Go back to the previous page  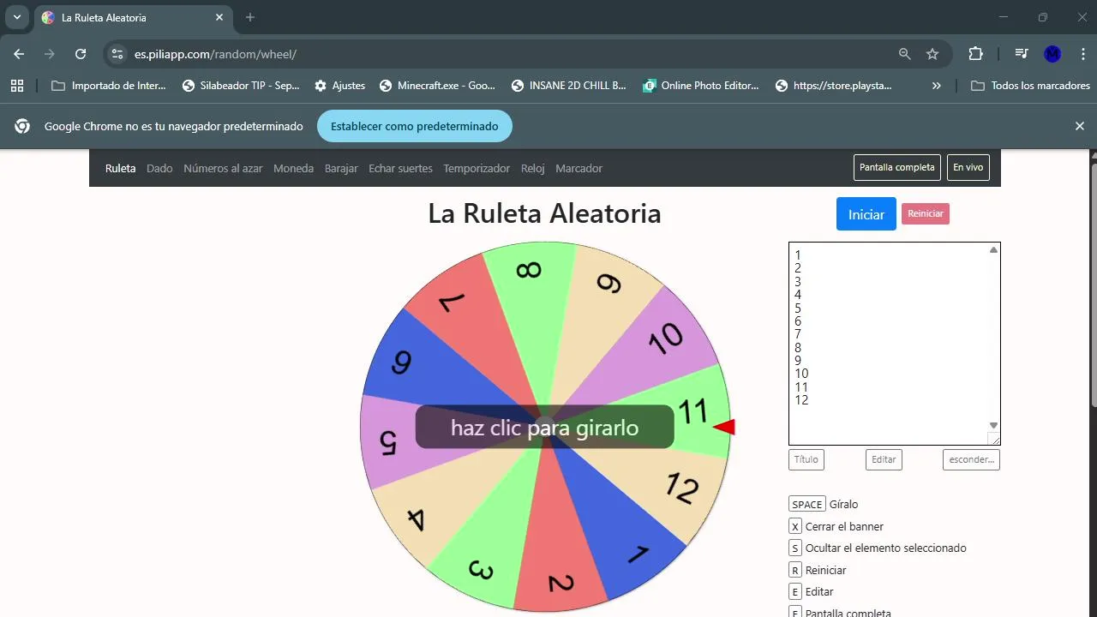pos(19,54)
